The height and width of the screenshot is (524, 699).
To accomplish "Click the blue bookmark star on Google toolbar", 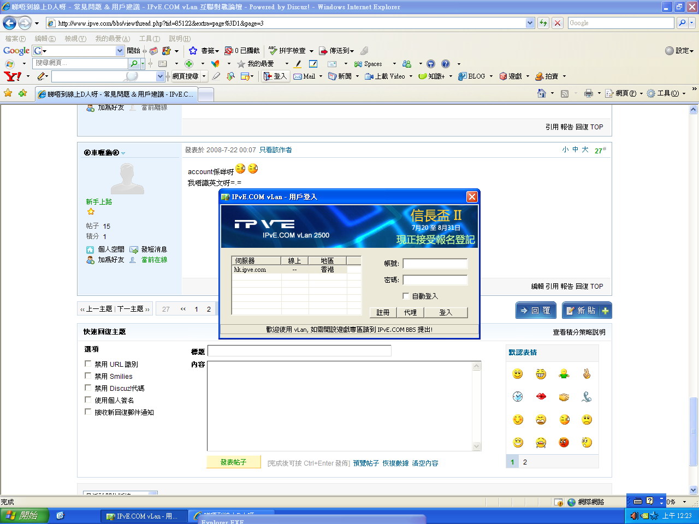I will [x=193, y=50].
